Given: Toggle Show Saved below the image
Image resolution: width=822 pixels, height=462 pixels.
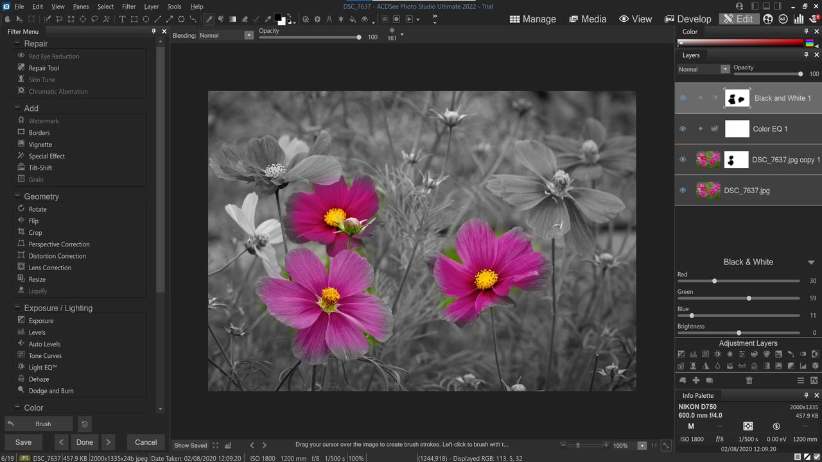Looking at the screenshot, I should pyautogui.click(x=191, y=445).
